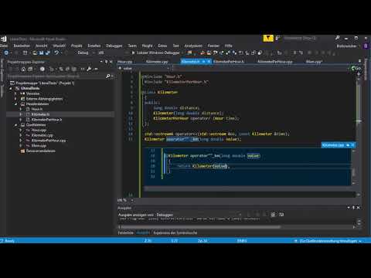Open the Hilfe menu
The height and width of the screenshot is (278, 371).
pos(228,46)
